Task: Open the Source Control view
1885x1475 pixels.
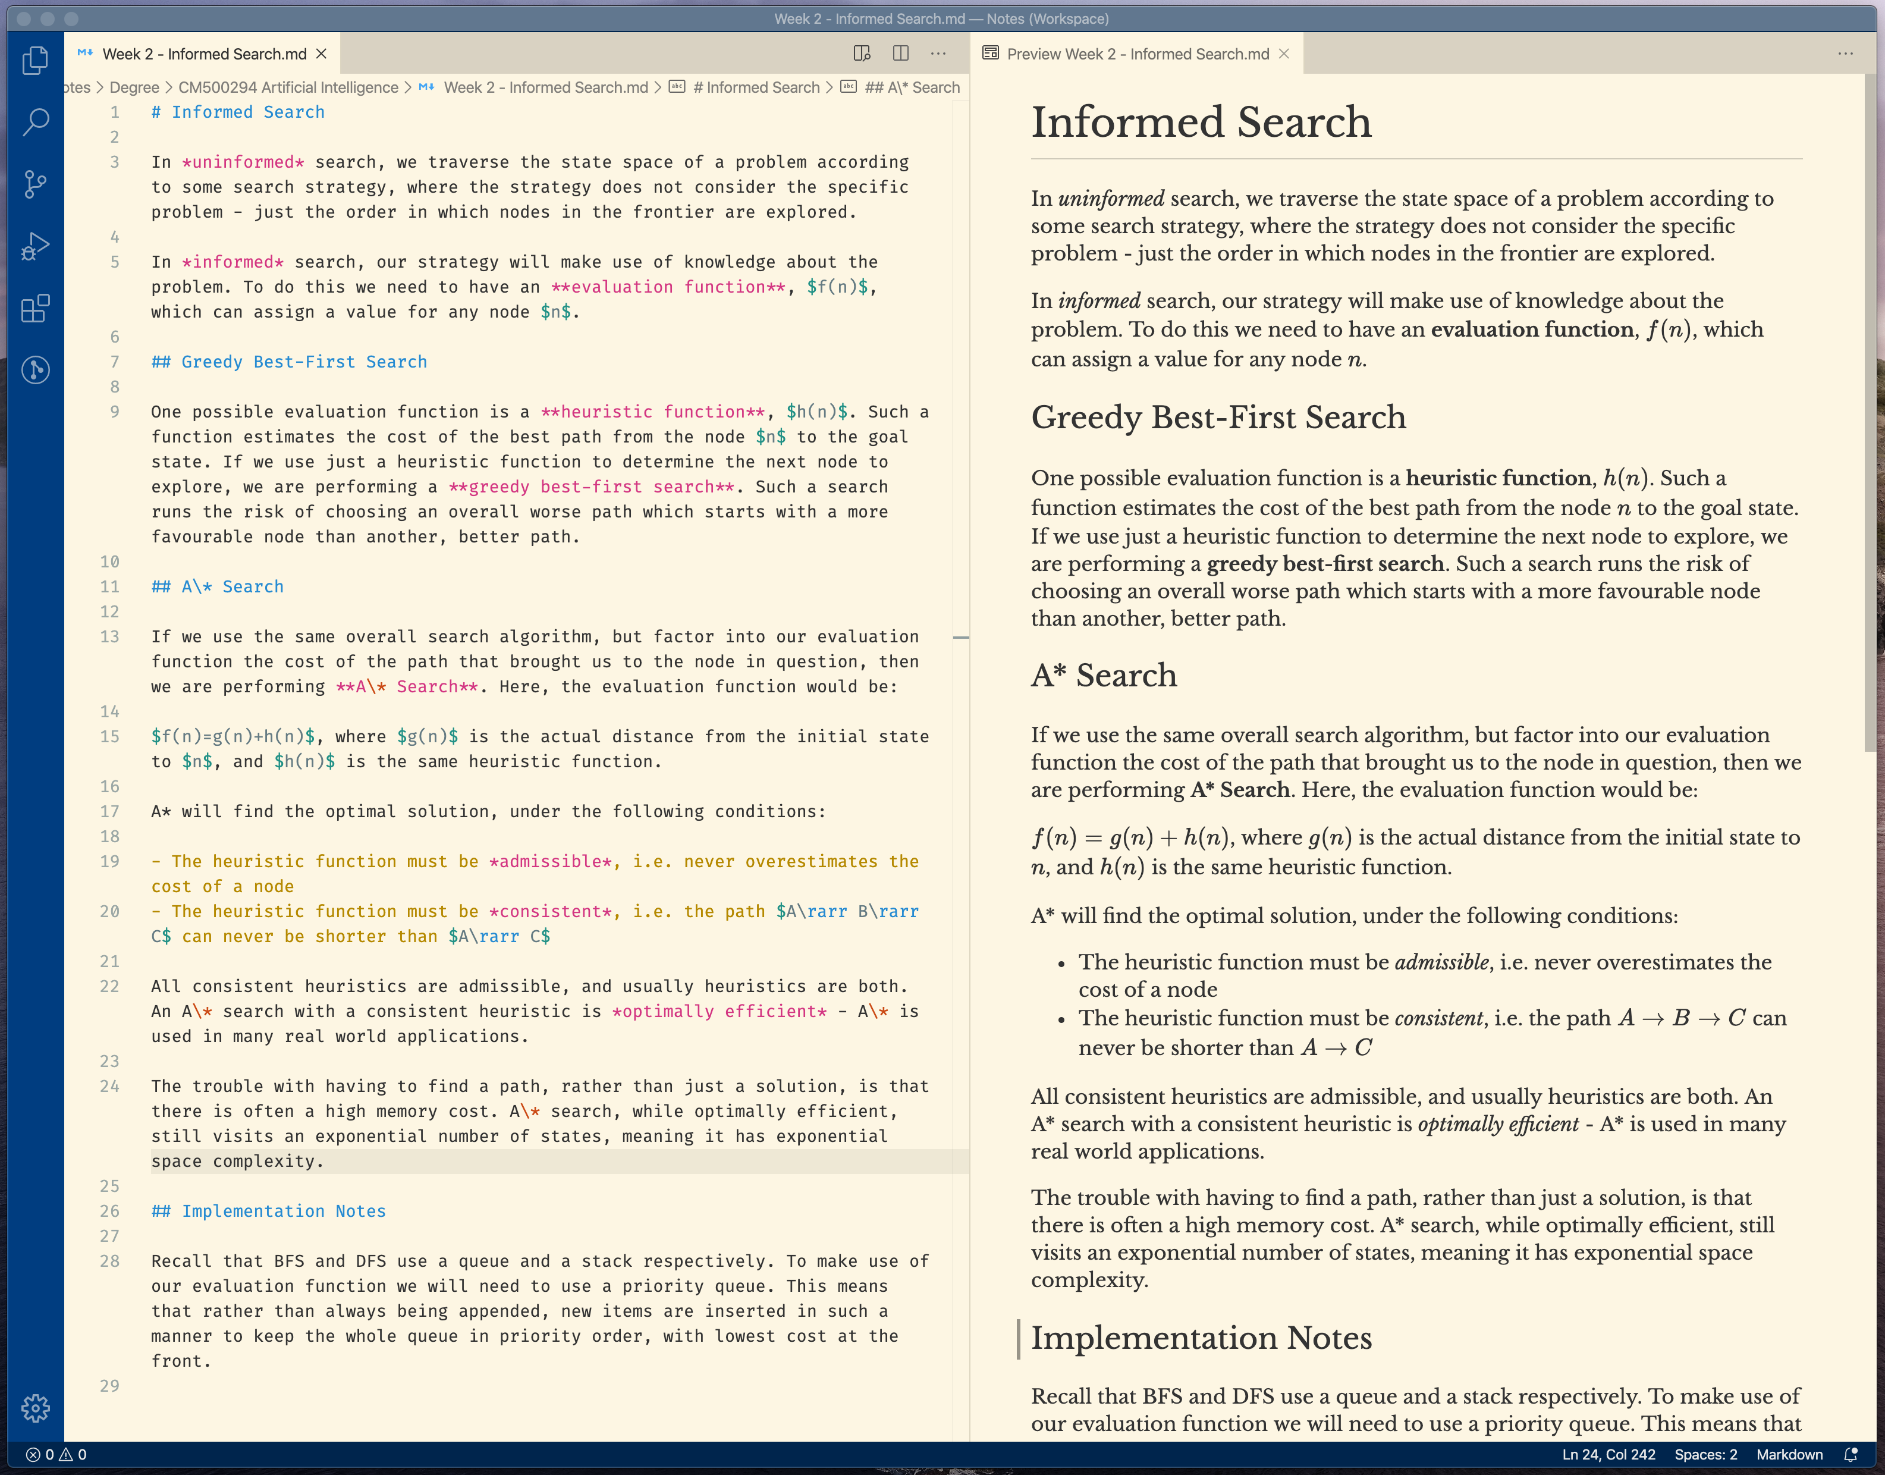Action: point(36,184)
